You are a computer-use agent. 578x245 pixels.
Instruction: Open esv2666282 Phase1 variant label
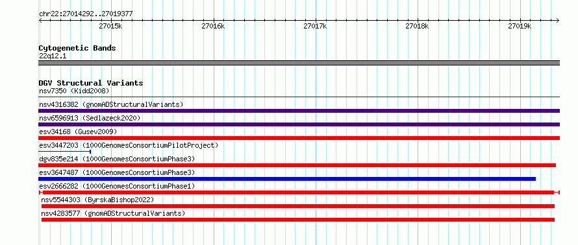[x=117, y=186]
